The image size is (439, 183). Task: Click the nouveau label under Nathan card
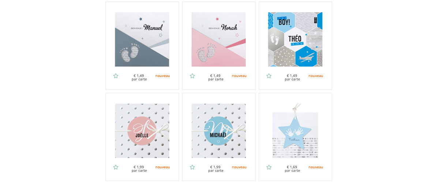point(316,167)
